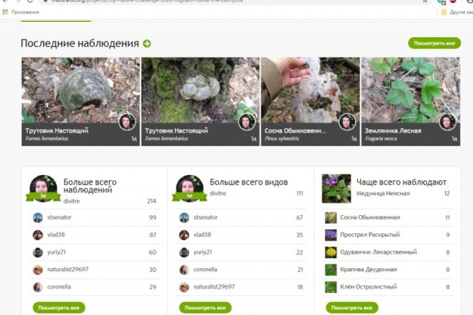Viewport: 473px width, 315px height.
Task: Click Медуница Неясная species name
Action: 383,193
